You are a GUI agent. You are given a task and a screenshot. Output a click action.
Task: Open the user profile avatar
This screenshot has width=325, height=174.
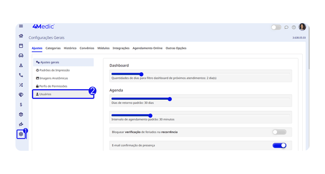pos(302,27)
